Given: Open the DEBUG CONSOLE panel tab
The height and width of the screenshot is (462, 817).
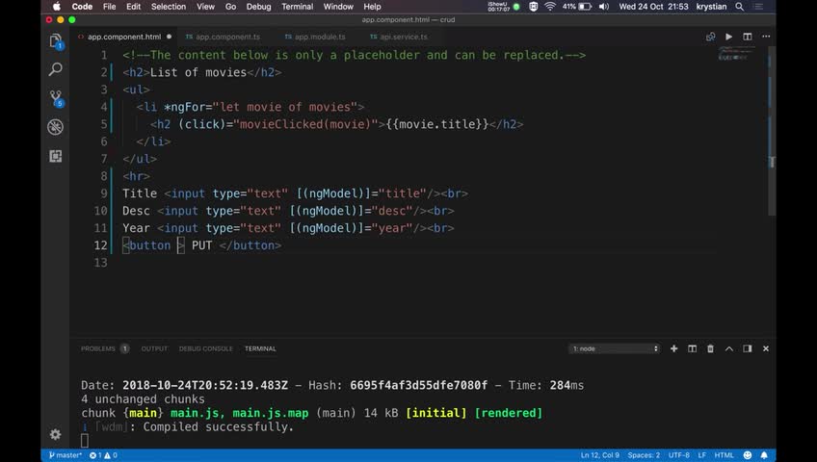Looking at the screenshot, I should click(x=206, y=348).
